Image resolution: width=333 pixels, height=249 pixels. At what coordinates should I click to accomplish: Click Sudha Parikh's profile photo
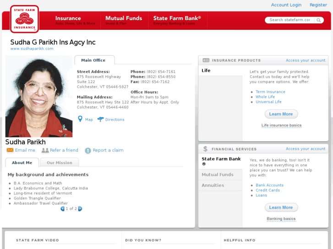coord(39,97)
